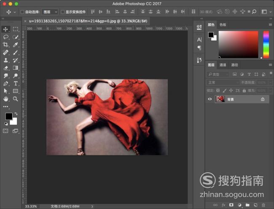274x209 pixels.
Task: Select the Brush tool
Action: [x=15, y=52]
